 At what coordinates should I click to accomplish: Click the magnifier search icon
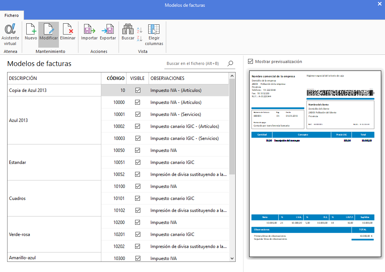[230, 63]
